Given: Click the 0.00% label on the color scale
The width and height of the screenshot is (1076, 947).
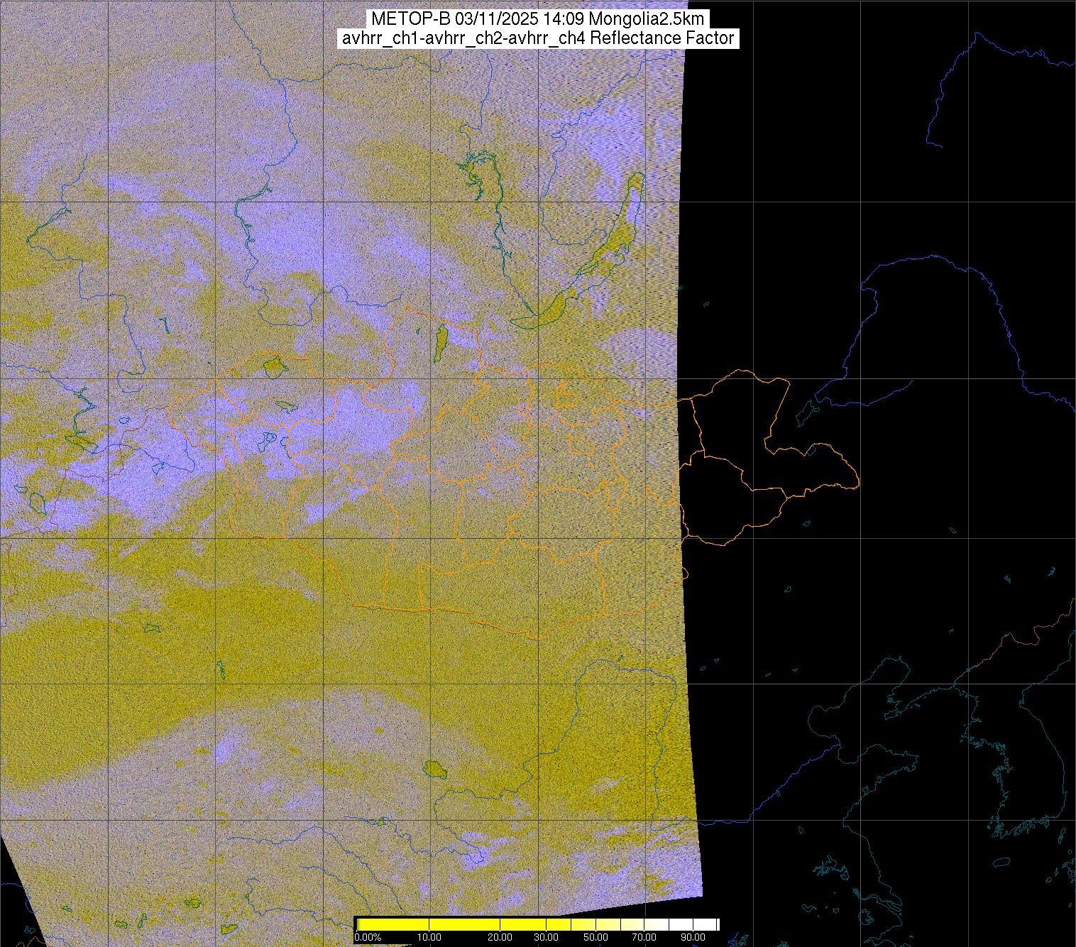Looking at the screenshot, I should point(368,938).
